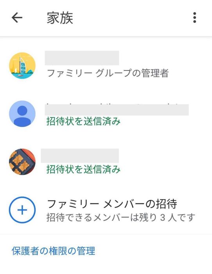Click redacted name of family manager

82,58
